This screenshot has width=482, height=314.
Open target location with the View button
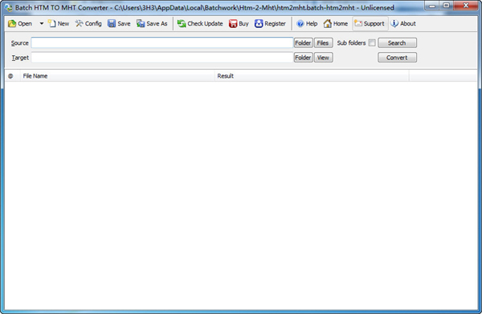click(x=323, y=58)
